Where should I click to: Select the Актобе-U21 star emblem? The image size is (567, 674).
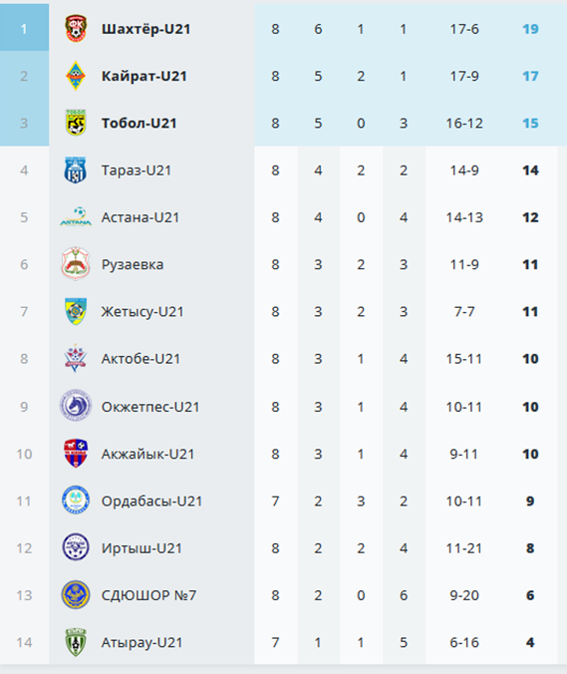76,358
